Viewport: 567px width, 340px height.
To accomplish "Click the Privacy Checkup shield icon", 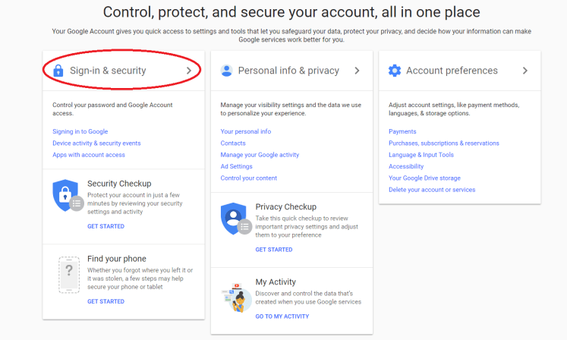I will 233,219.
